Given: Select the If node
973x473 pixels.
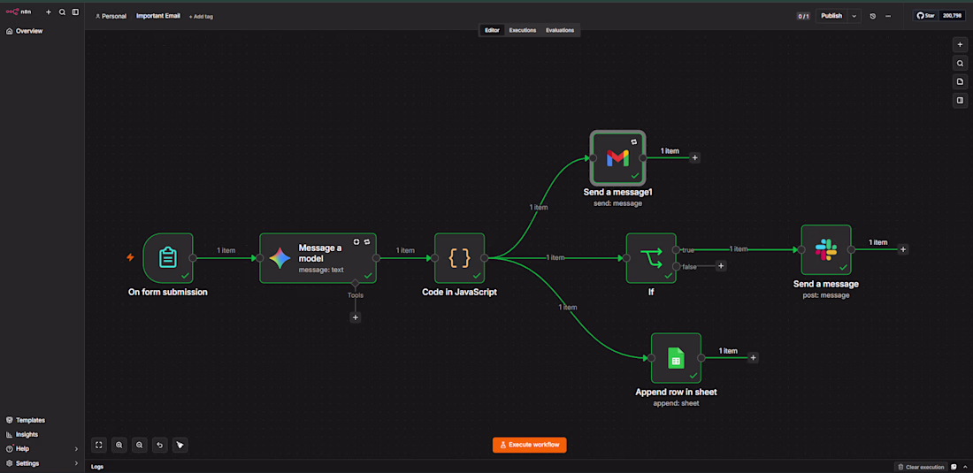Looking at the screenshot, I should pos(651,258).
